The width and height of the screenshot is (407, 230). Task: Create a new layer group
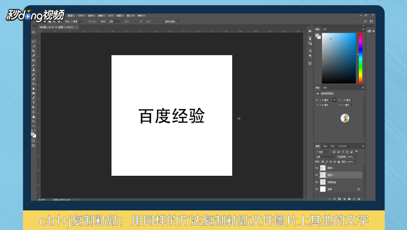[349, 199]
